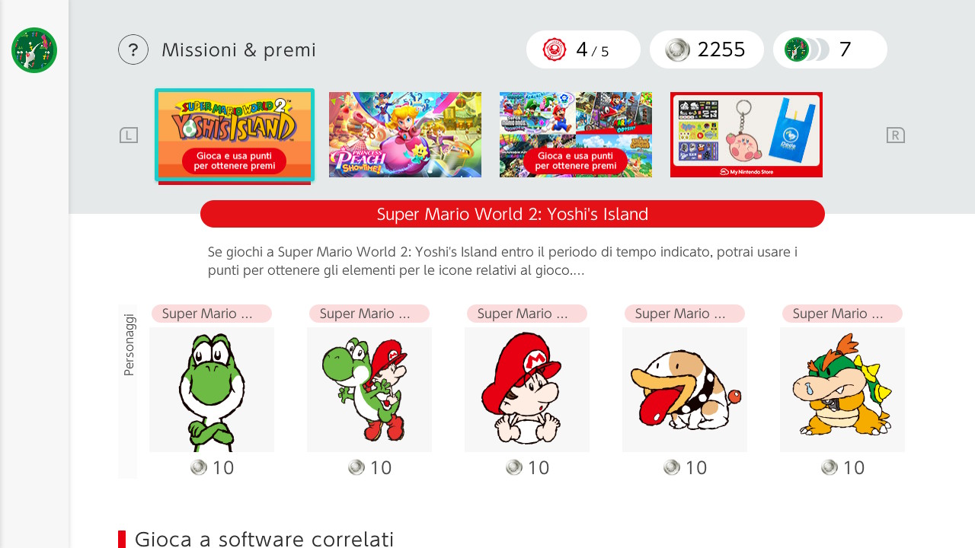Select the Yoshi carrying Baby Mario icon
The height and width of the screenshot is (548, 975).
click(x=369, y=390)
